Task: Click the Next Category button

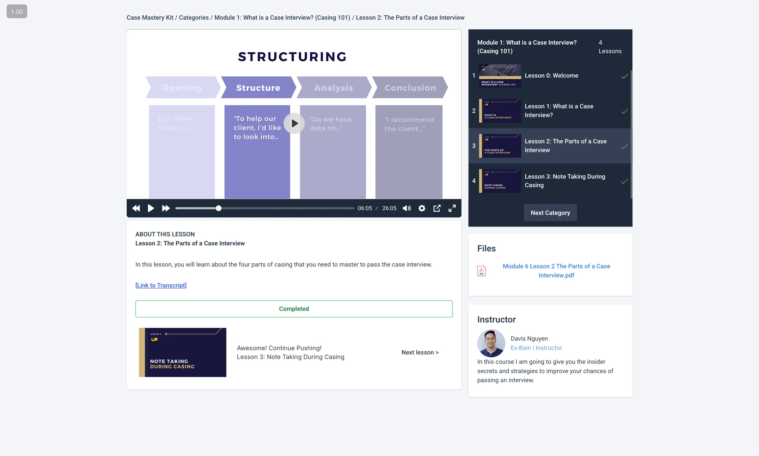Action: click(550, 213)
